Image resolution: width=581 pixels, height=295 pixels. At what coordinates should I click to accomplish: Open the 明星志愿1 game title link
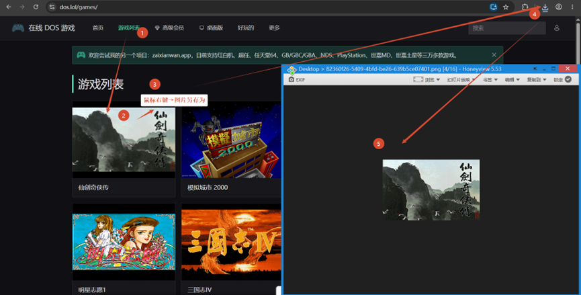click(92, 290)
